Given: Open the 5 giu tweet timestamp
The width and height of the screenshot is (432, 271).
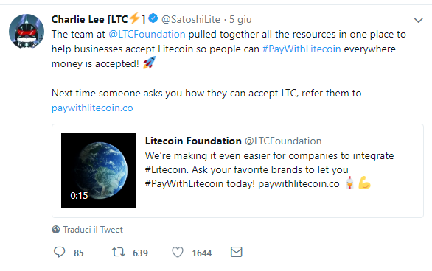Looking at the screenshot, I should pos(240,20).
